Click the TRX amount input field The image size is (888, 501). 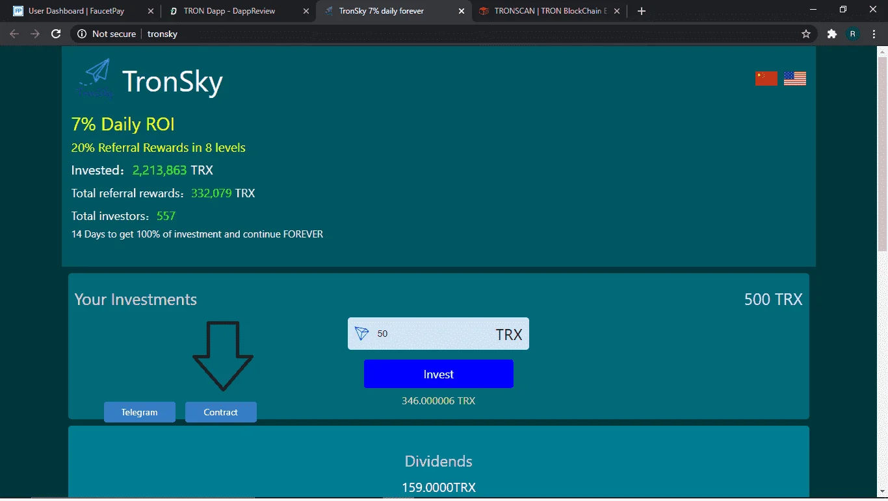(438, 334)
